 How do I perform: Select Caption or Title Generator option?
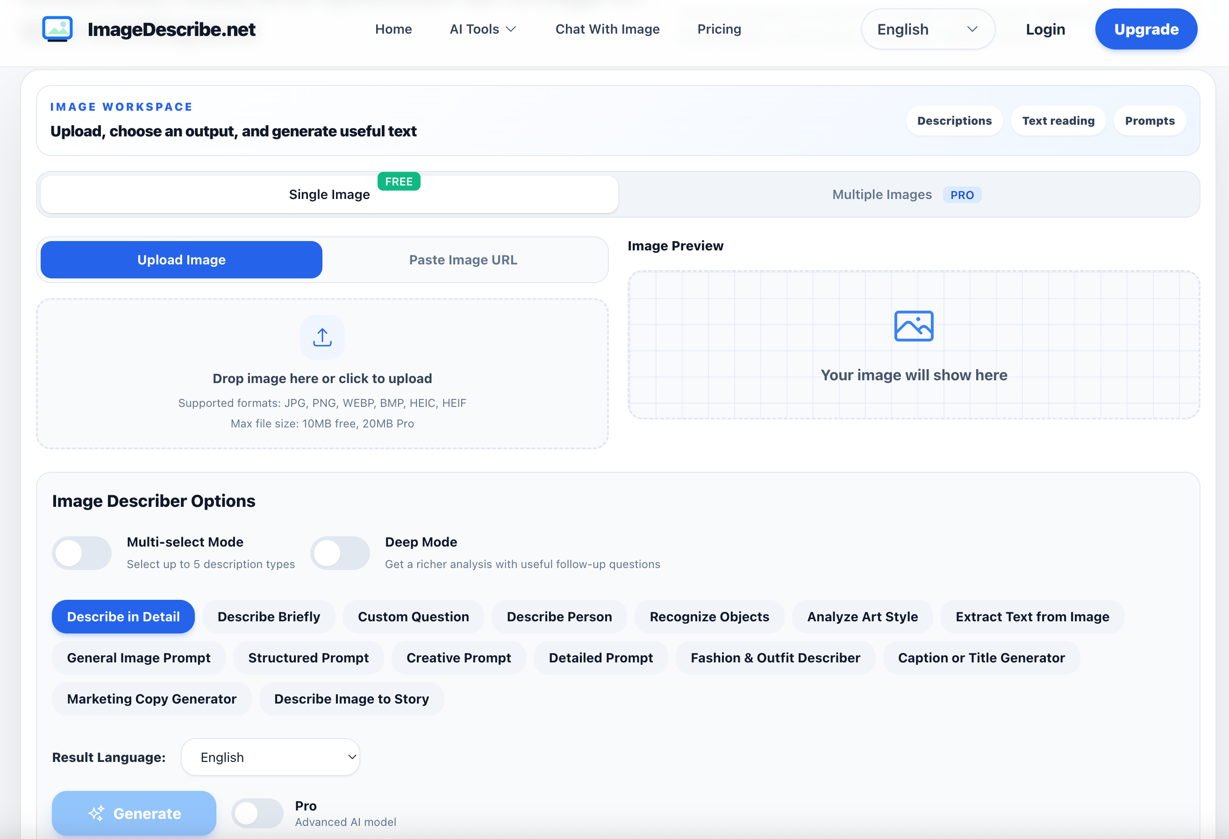coord(981,658)
